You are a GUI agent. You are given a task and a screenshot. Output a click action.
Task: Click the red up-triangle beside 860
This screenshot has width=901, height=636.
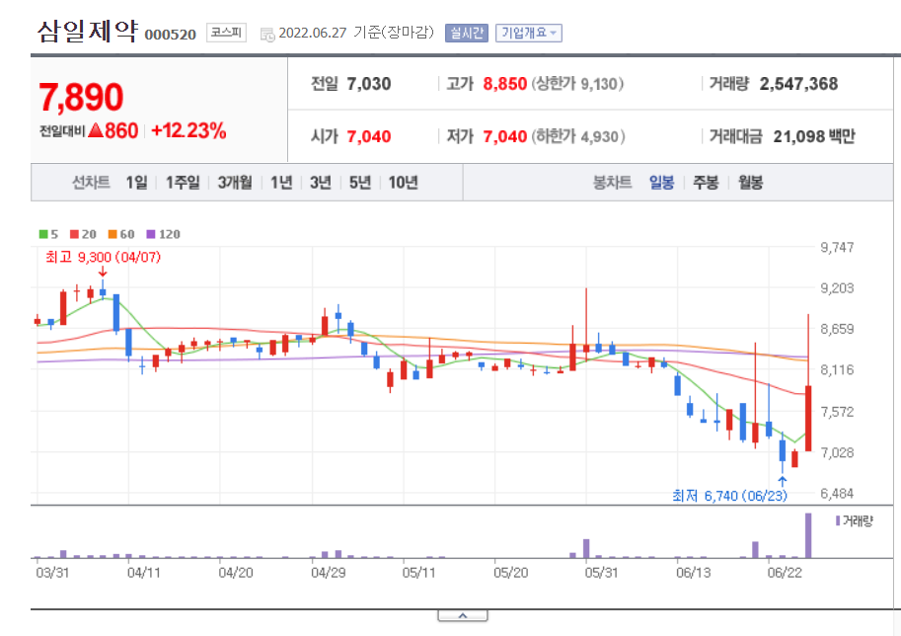tap(96, 130)
